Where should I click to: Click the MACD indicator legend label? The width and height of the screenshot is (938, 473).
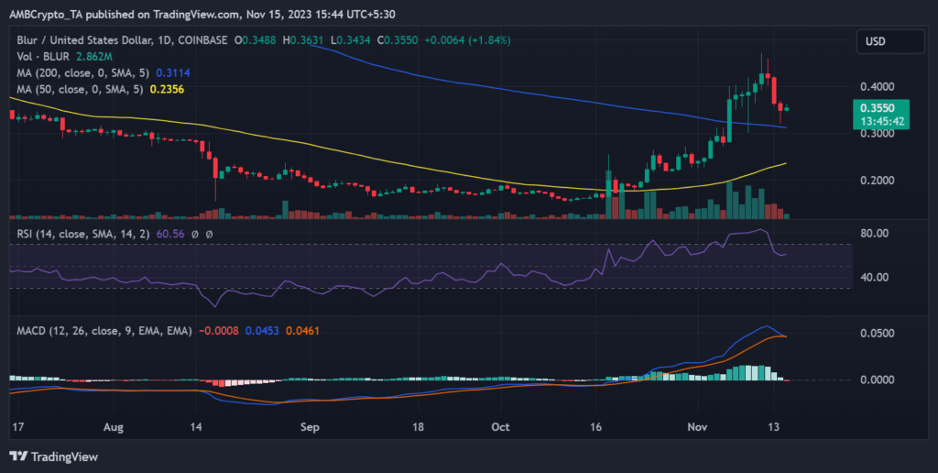(99, 330)
